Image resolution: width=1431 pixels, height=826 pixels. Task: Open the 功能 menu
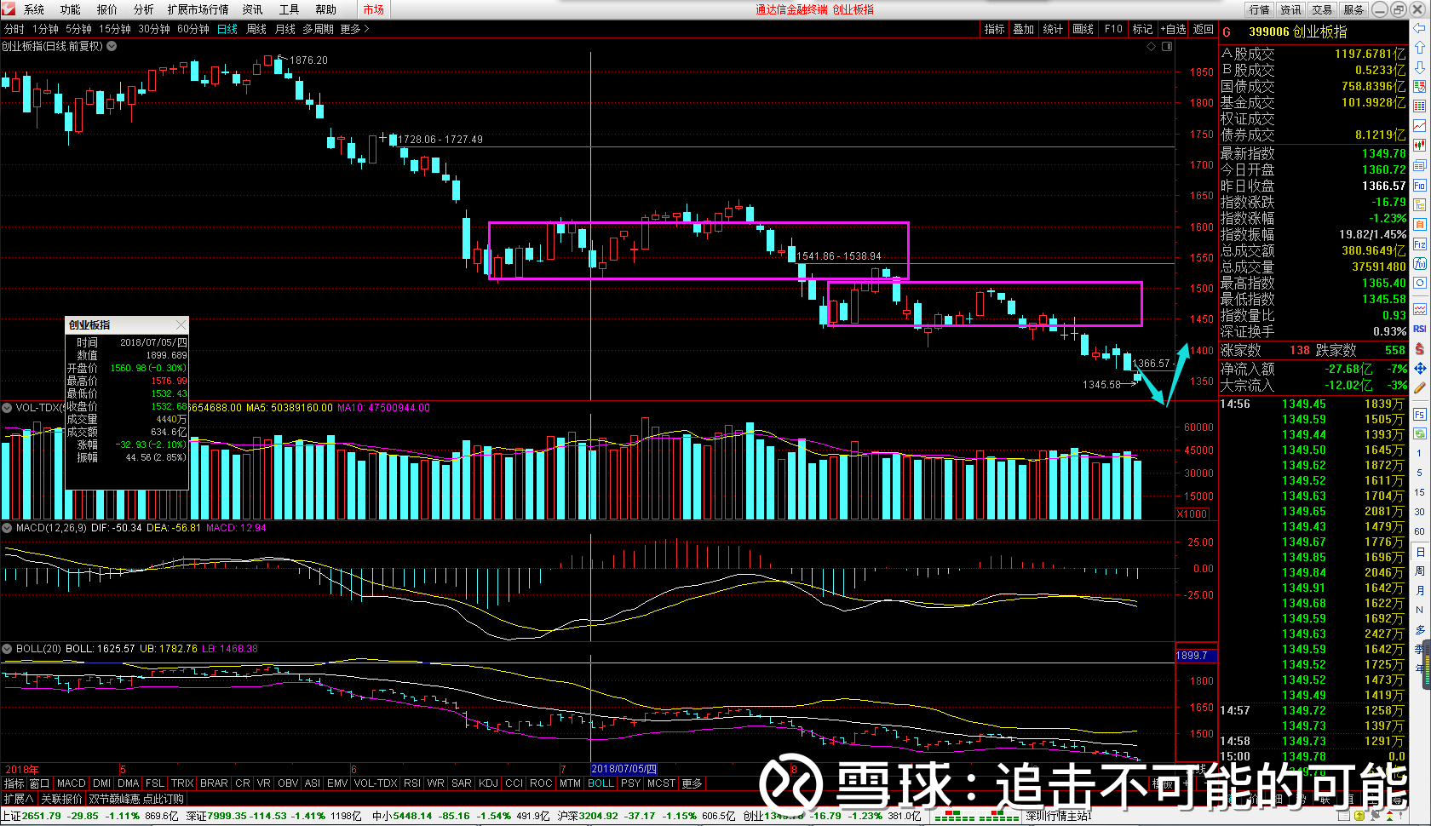(x=71, y=9)
